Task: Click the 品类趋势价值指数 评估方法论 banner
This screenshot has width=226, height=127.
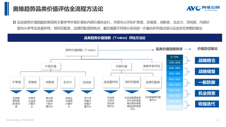Action: (115, 38)
